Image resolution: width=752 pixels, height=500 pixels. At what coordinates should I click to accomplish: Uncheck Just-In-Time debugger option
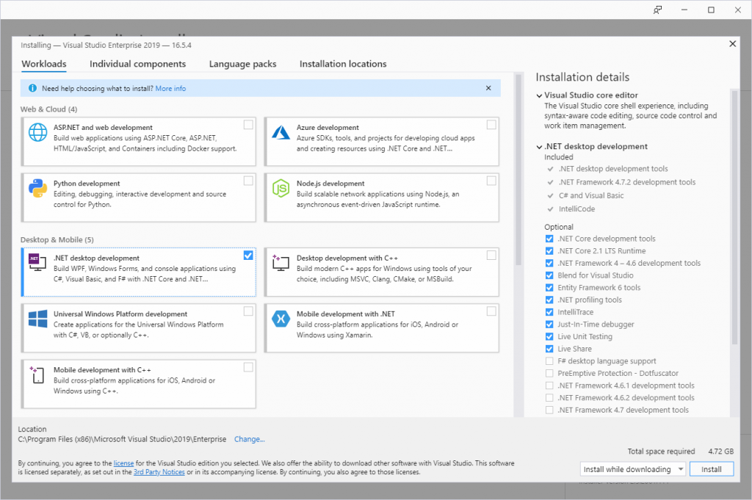(549, 324)
